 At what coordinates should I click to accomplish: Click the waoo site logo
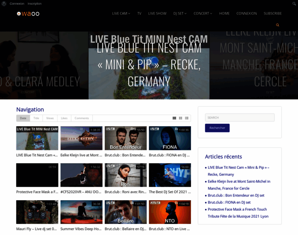28,14
